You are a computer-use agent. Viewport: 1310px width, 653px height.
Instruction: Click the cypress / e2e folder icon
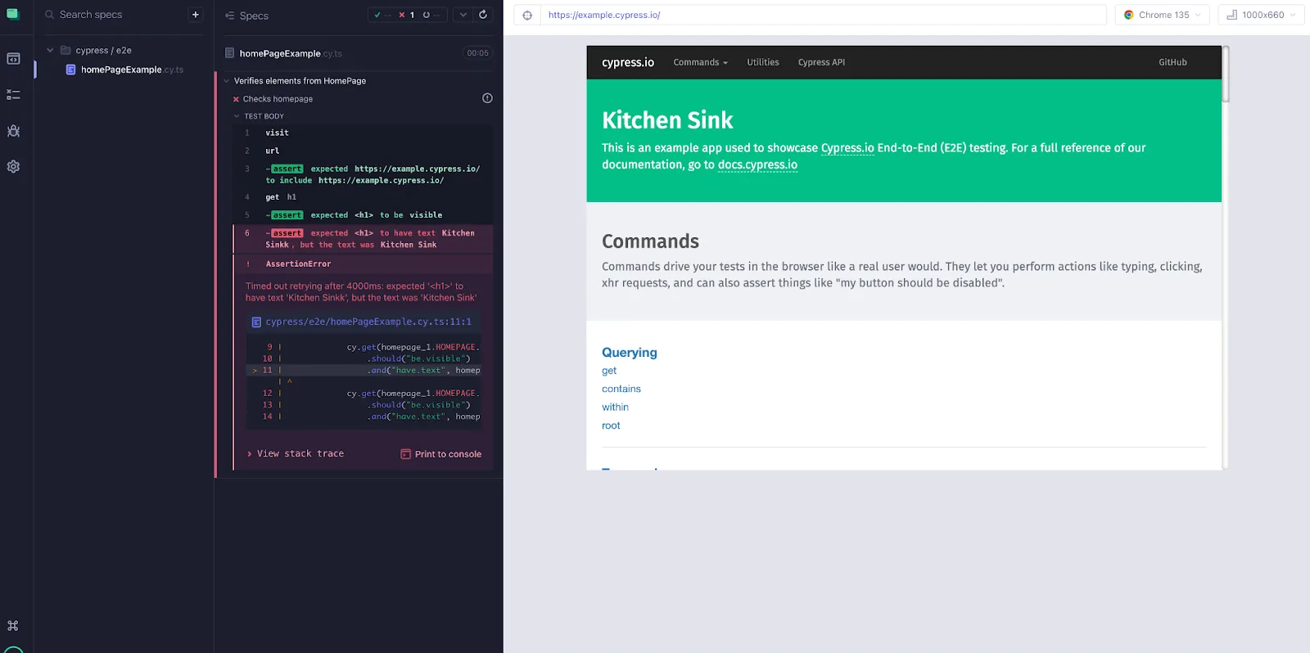(x=65, y=50)
